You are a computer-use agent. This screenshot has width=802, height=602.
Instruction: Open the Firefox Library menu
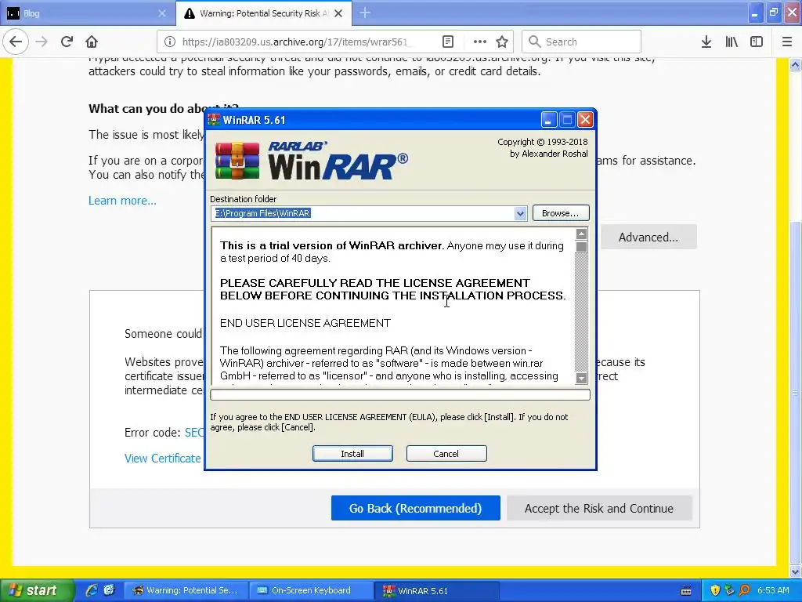pyautogui.click(x=732, y=42)
